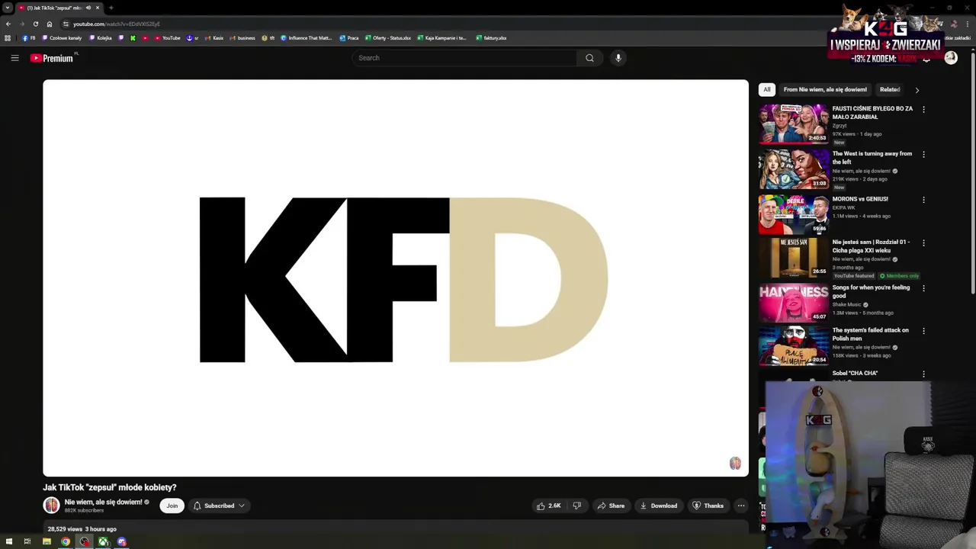Click the browser address bar URL
Screen dimensions: 976x549
pyautogui.click(x=117, y=24)
